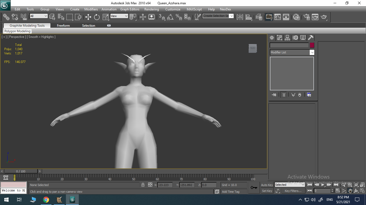Open the Manage Layers dialog
The width and height of the screenshot is (366, 205).
click(x=259, y=17)
